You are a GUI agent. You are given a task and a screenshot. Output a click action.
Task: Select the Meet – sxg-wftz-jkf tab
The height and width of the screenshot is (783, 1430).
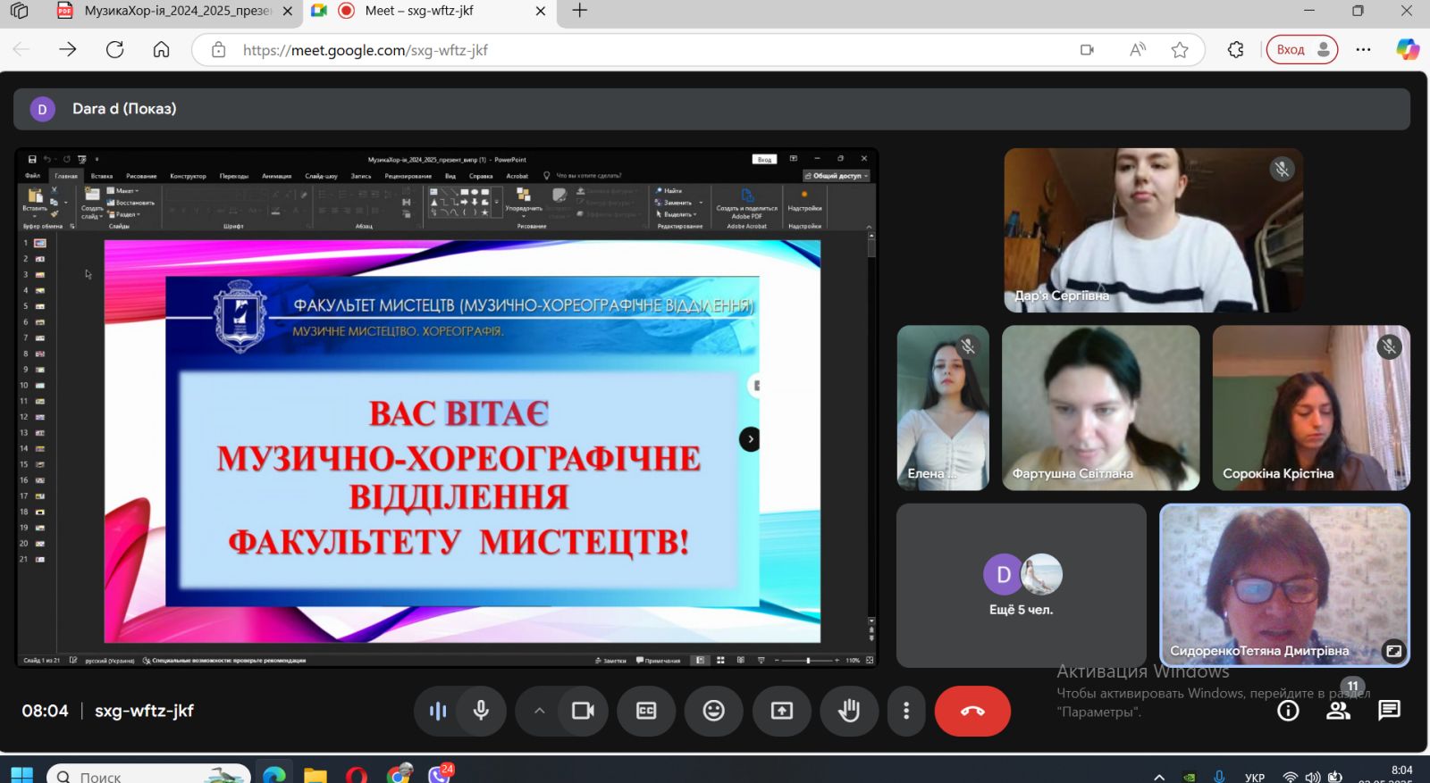420,11
